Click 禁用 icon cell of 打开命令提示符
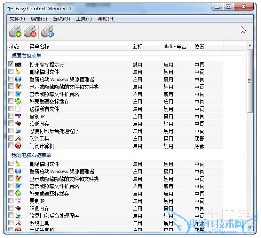 point(137,64)
